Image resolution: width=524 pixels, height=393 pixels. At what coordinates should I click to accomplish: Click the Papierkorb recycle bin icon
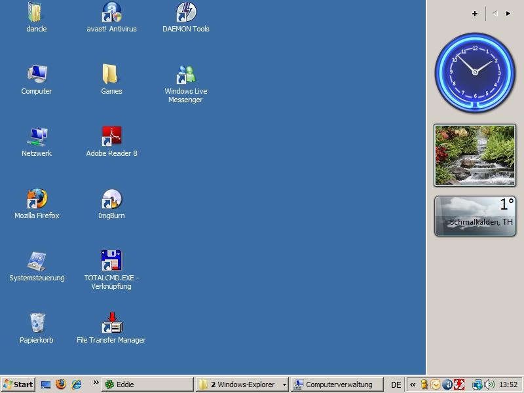(x=37, y=323)
